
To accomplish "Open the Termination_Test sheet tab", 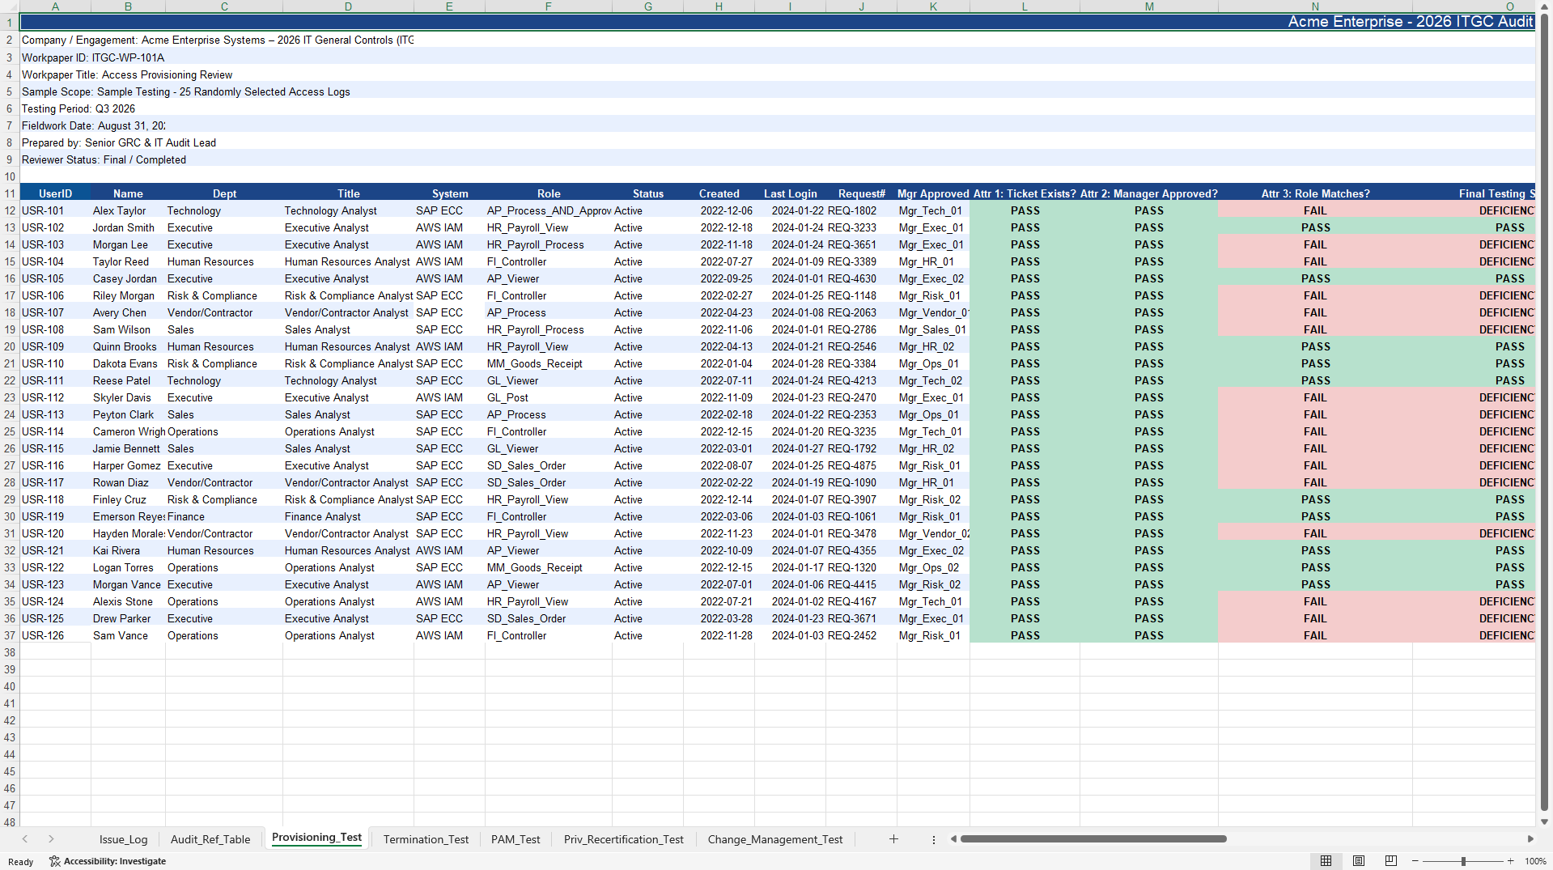I will tap(426, 839).
